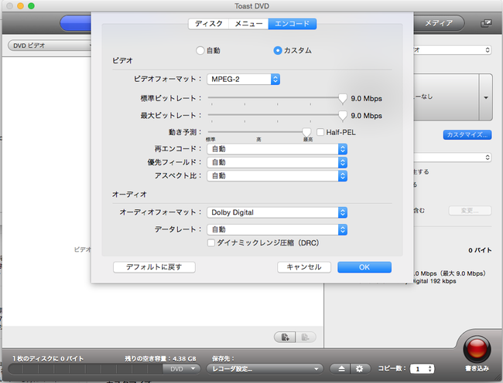Open the アスペクト比 dropdown

(x=277, y=175)
